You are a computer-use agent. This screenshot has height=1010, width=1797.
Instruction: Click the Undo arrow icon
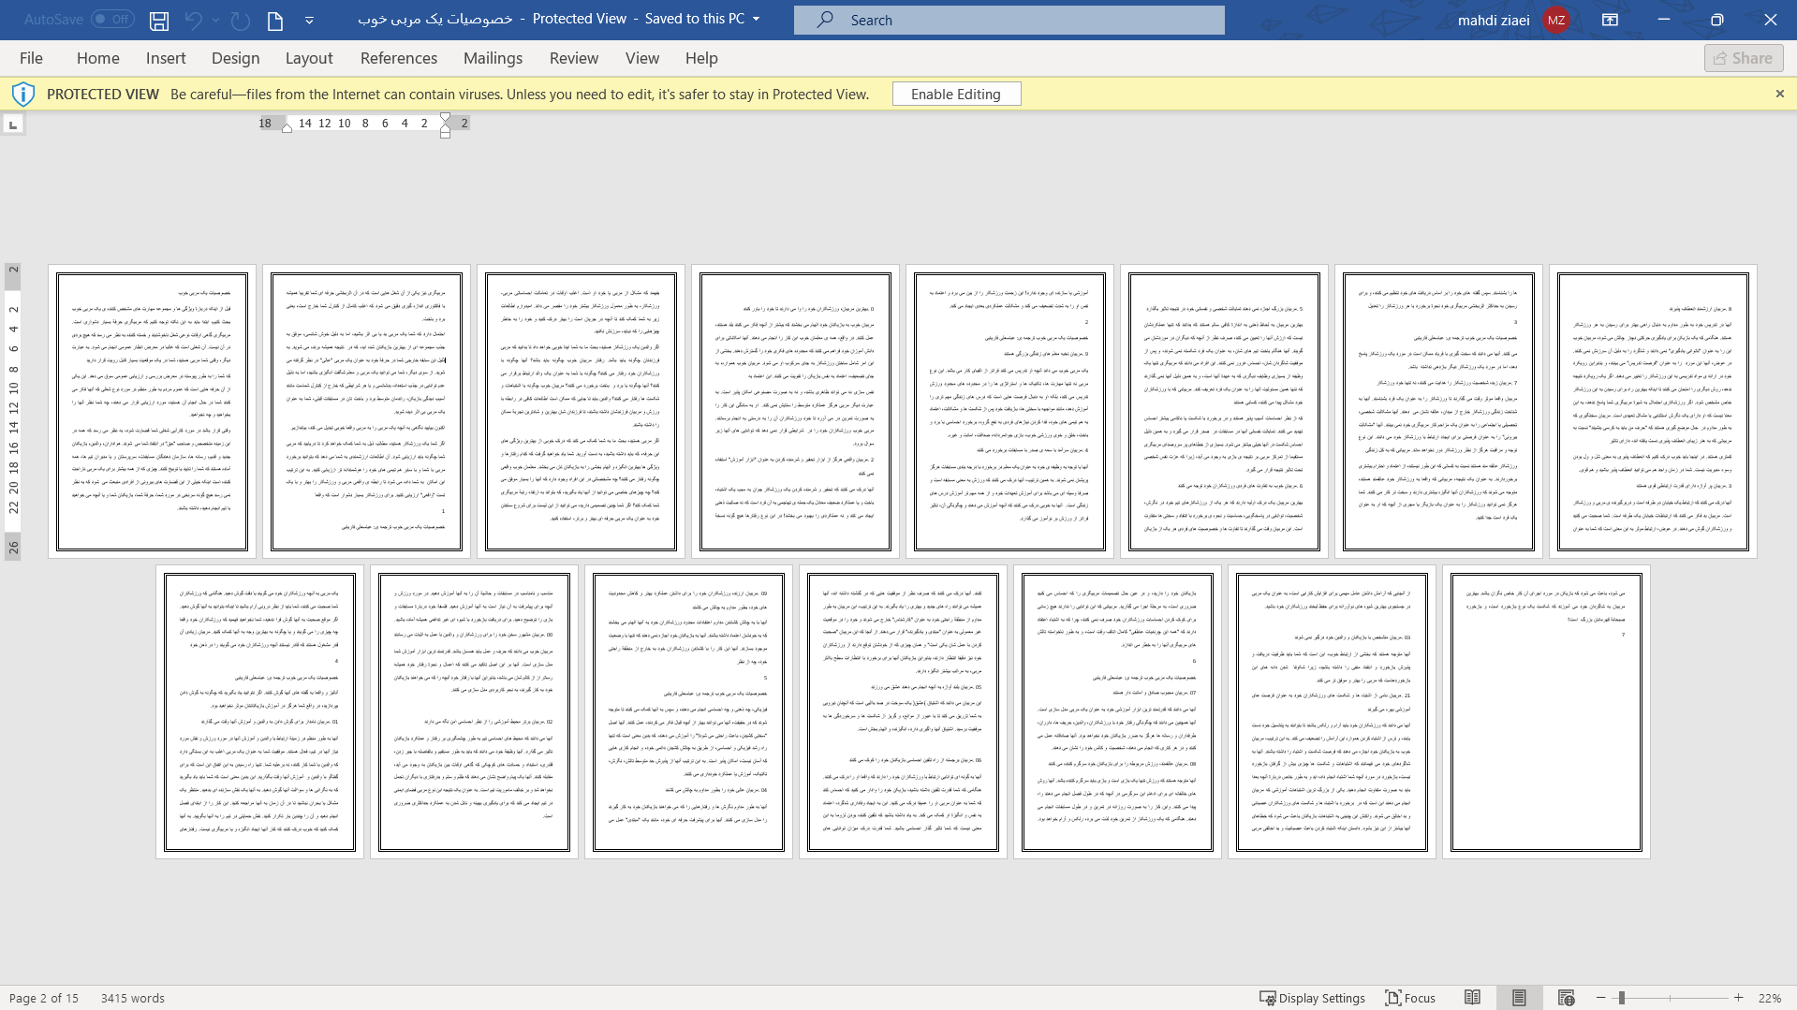tap(194, 20)
